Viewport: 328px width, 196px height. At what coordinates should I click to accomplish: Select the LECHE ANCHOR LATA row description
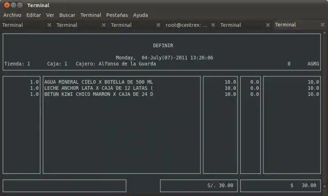tap(98, 88)
